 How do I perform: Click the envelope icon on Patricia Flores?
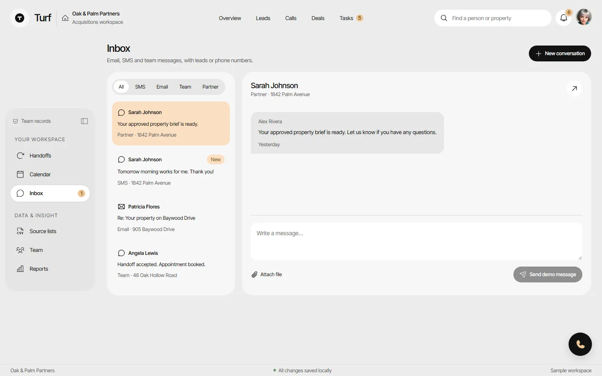[121, 207]
